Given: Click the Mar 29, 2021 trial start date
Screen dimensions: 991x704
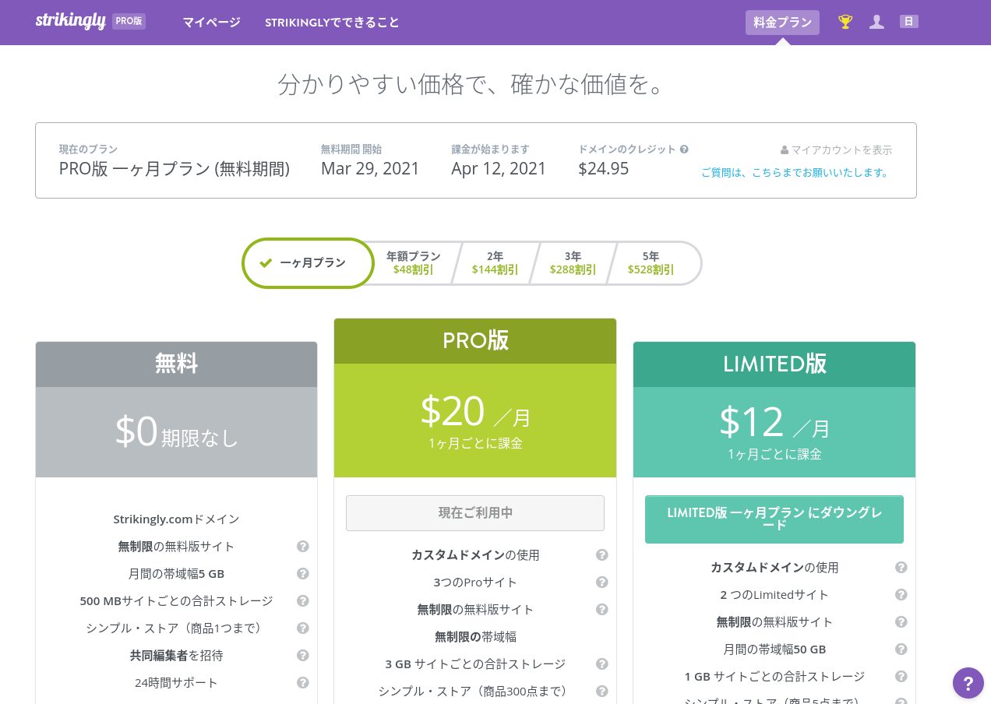Looking at the screenshot, I should pos(370,168).
